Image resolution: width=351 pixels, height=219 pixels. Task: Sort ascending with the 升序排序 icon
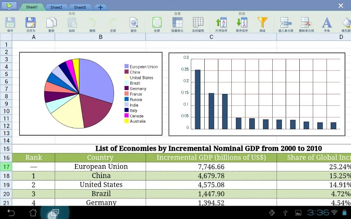221,23
